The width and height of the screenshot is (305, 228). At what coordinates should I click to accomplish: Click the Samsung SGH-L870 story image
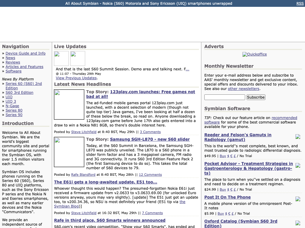(x=69, y=152)
